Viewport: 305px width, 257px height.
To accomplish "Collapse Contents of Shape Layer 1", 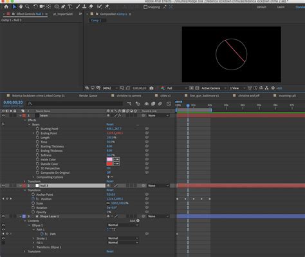I will click(24, 221).
